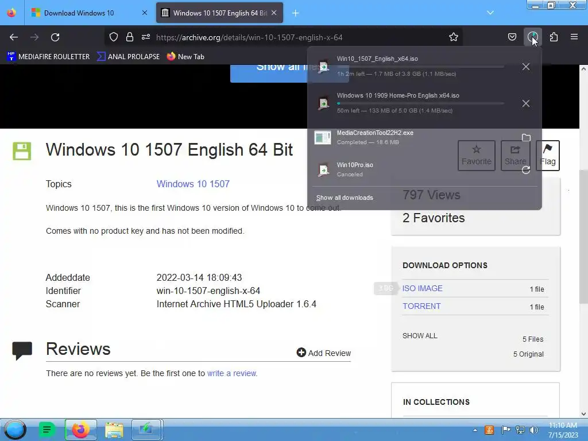The height and width of the screenshot is (441, 588).
Task: Open Firefox View pinned icon
Action: (x=11, y=13)
